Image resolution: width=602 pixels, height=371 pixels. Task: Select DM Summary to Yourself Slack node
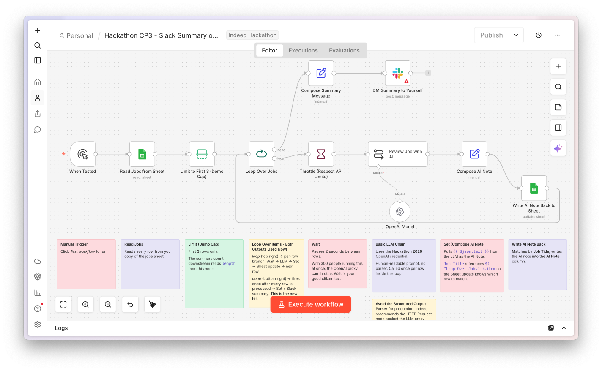[x=398, y=73]
